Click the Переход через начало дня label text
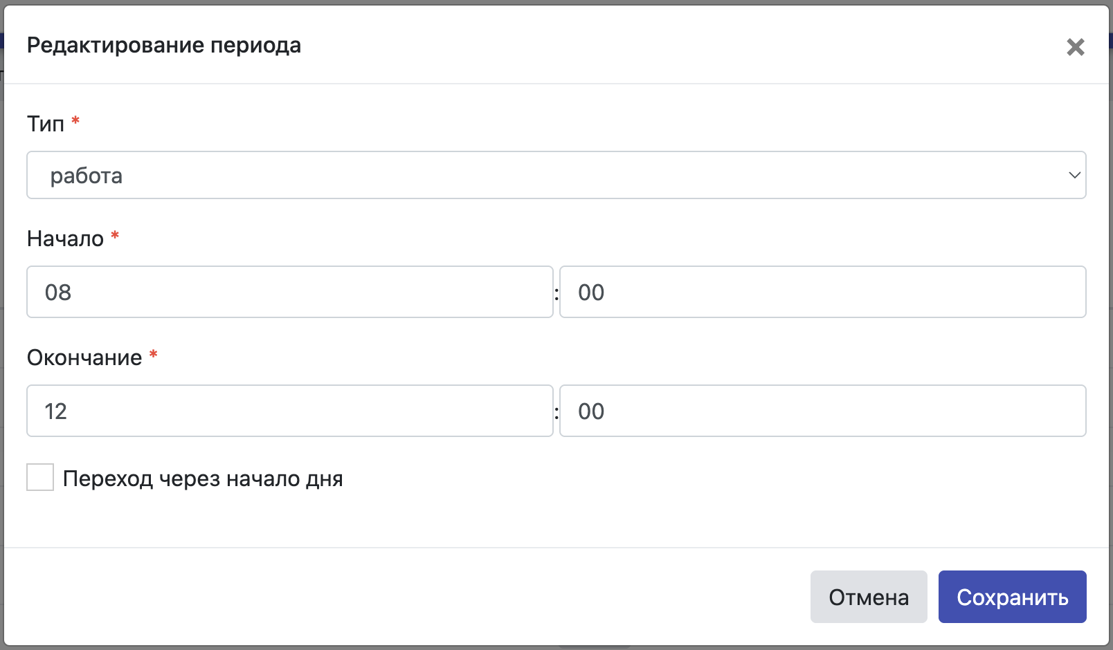Screen dimensions: 1113x650 point(203,479)
